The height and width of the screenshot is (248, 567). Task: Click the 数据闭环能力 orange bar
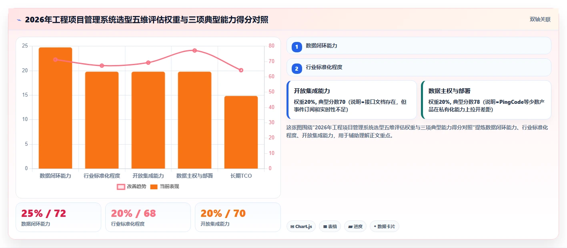click(x=55, y=108)
